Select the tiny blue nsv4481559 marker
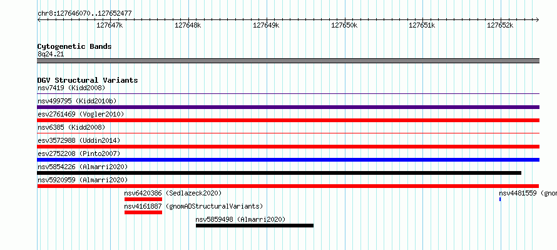This screenshot has width=557, height=250. click(500, 199)
